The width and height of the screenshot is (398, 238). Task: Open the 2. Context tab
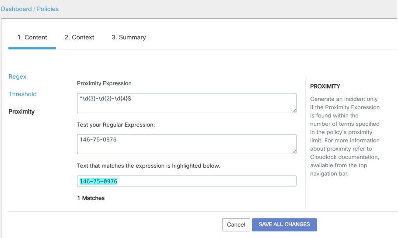coord(79,38)
